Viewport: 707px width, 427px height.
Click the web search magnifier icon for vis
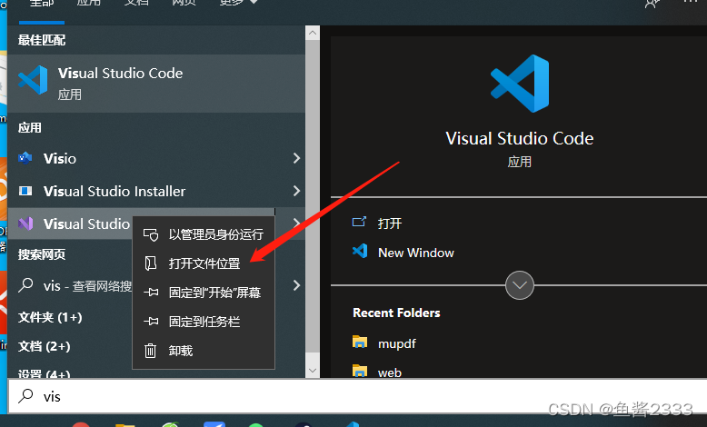tap(25, 285)
